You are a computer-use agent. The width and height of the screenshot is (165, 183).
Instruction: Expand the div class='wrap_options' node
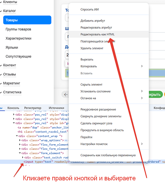[20, 140]
